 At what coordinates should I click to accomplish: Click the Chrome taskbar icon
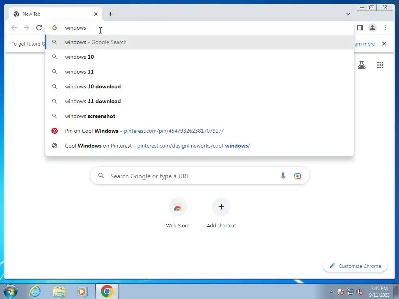pyautogui.click(x=107, y=291)
